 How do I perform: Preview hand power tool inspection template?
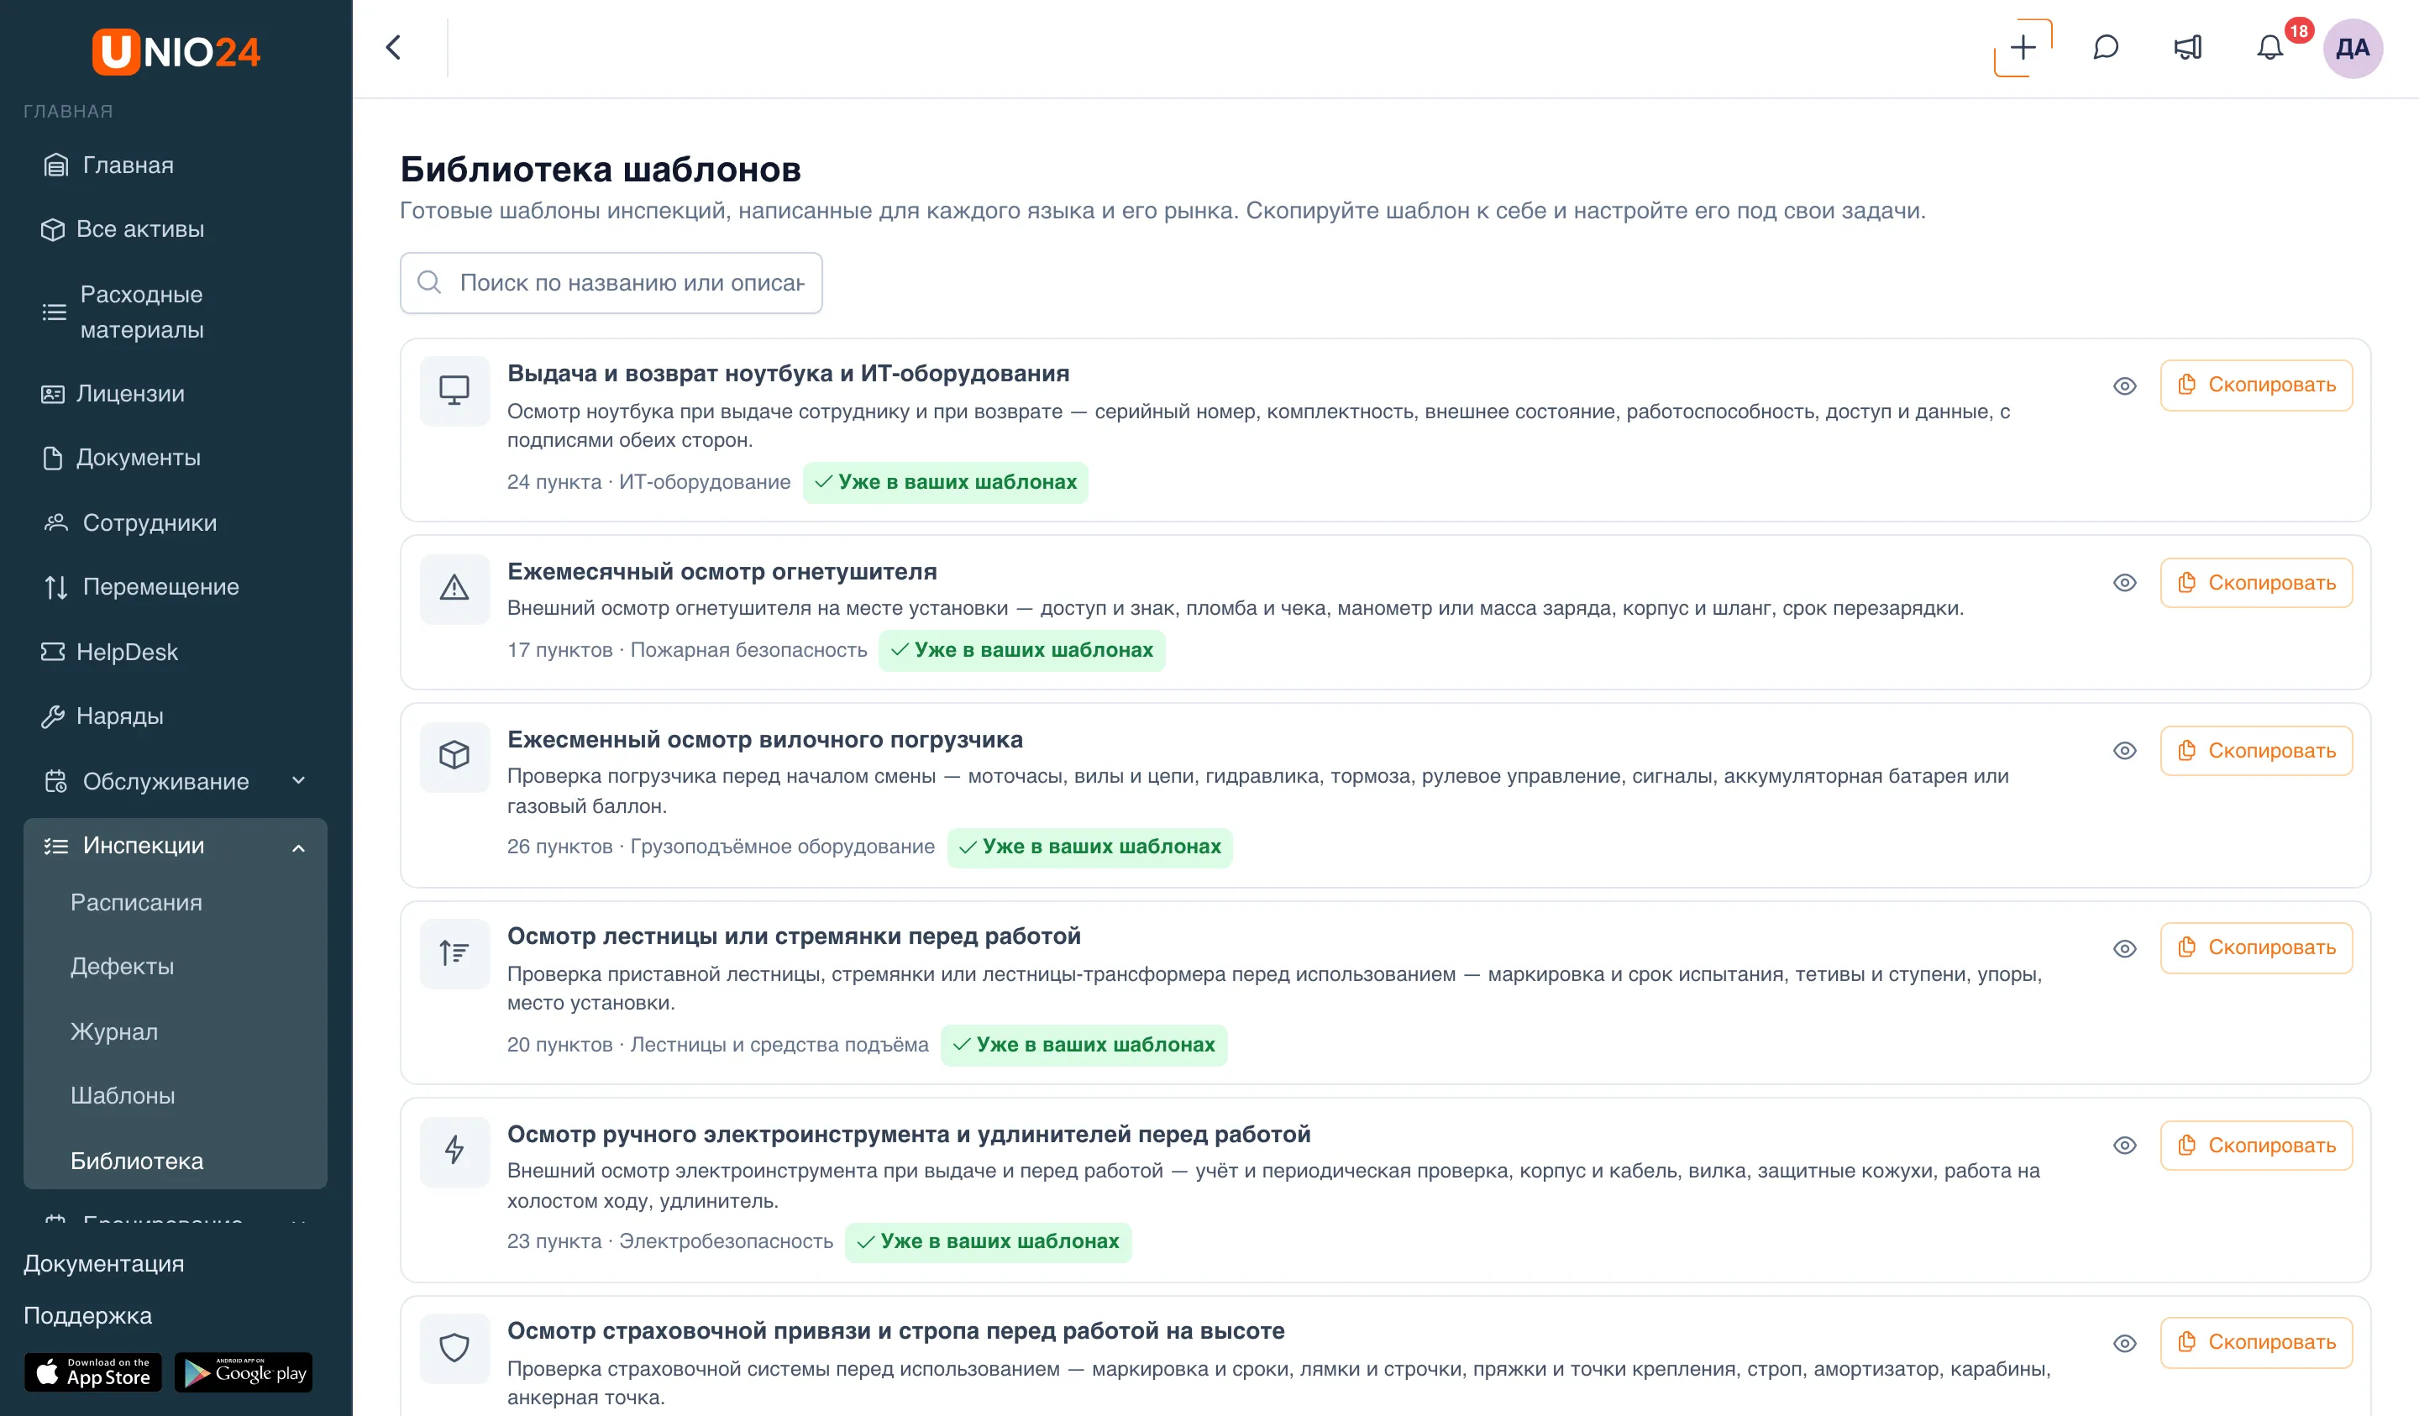coord(2124,1146)
